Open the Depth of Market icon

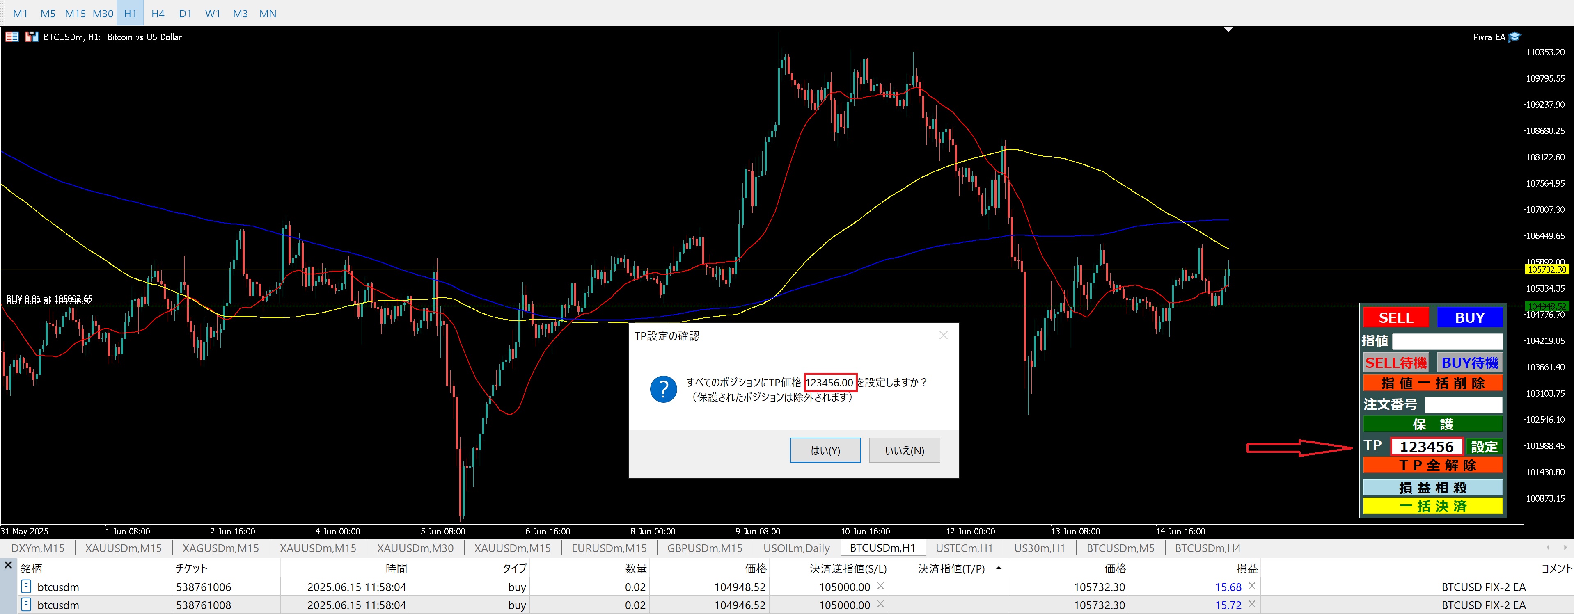pyautogui.click(x=11, y=37)
